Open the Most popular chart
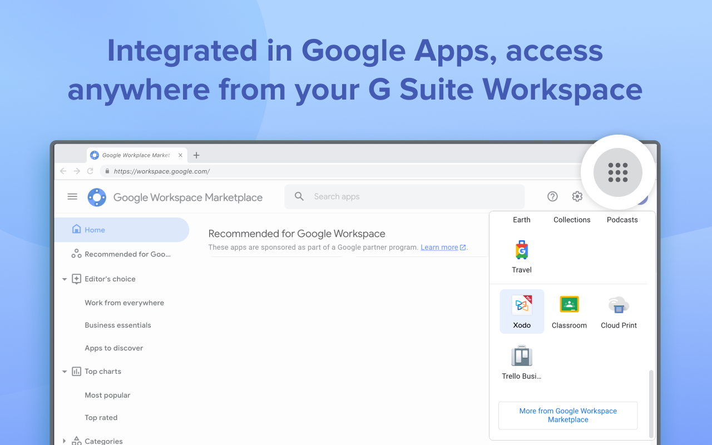Image resolution: width=712 pixels, height=445 pixels. tap(107, 395)
